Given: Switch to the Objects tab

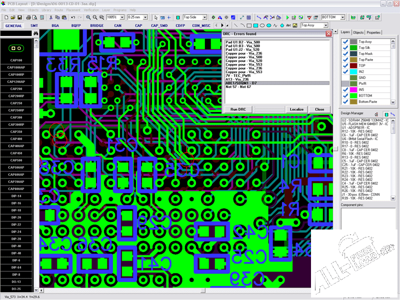Looking at the screenshot, I should [358, 32].
